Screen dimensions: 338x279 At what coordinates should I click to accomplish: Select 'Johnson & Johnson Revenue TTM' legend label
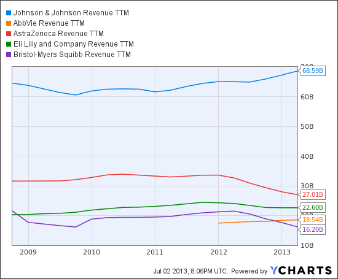71,13
